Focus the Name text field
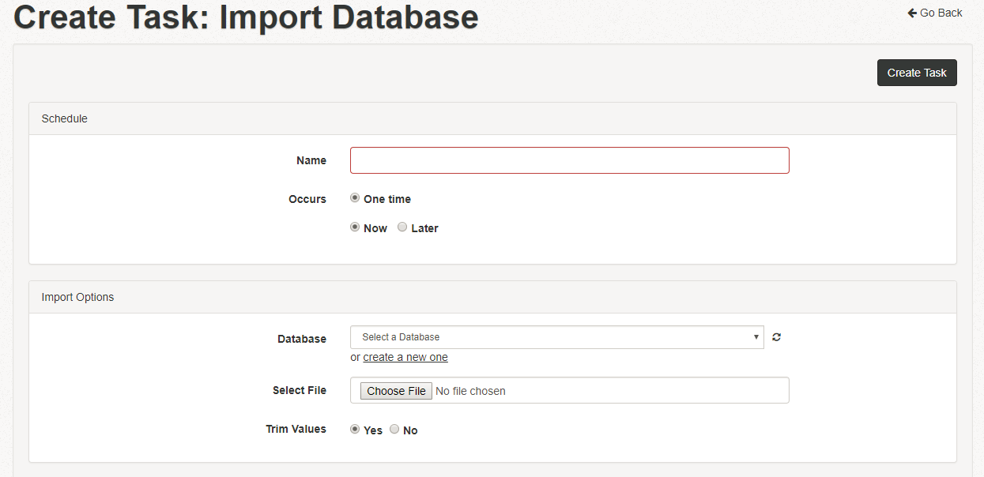Viewport: 984px width, 477px height. tap(570, 160)
